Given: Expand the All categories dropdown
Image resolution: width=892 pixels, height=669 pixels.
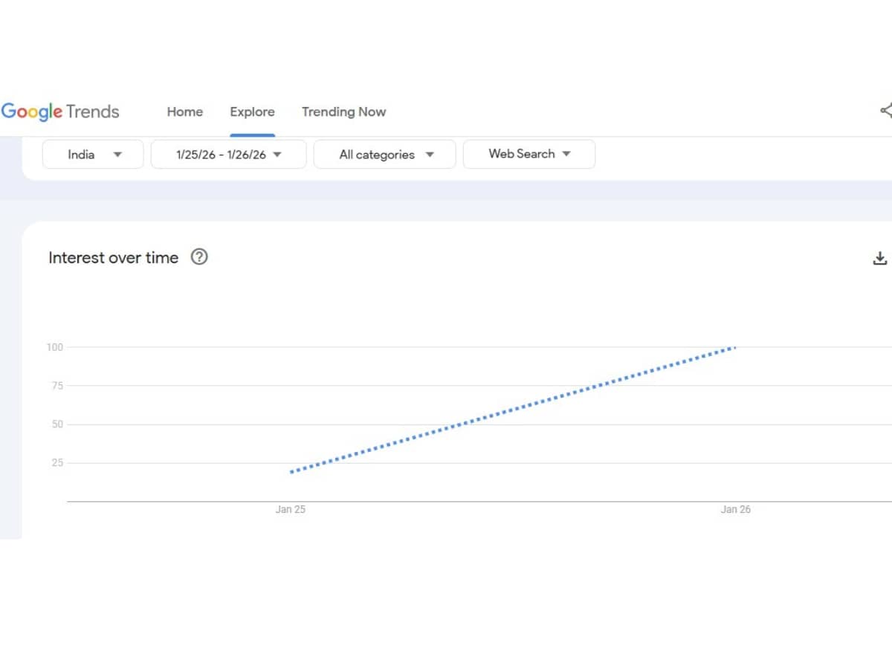Looking at the screenshot, I should (384, 155).
